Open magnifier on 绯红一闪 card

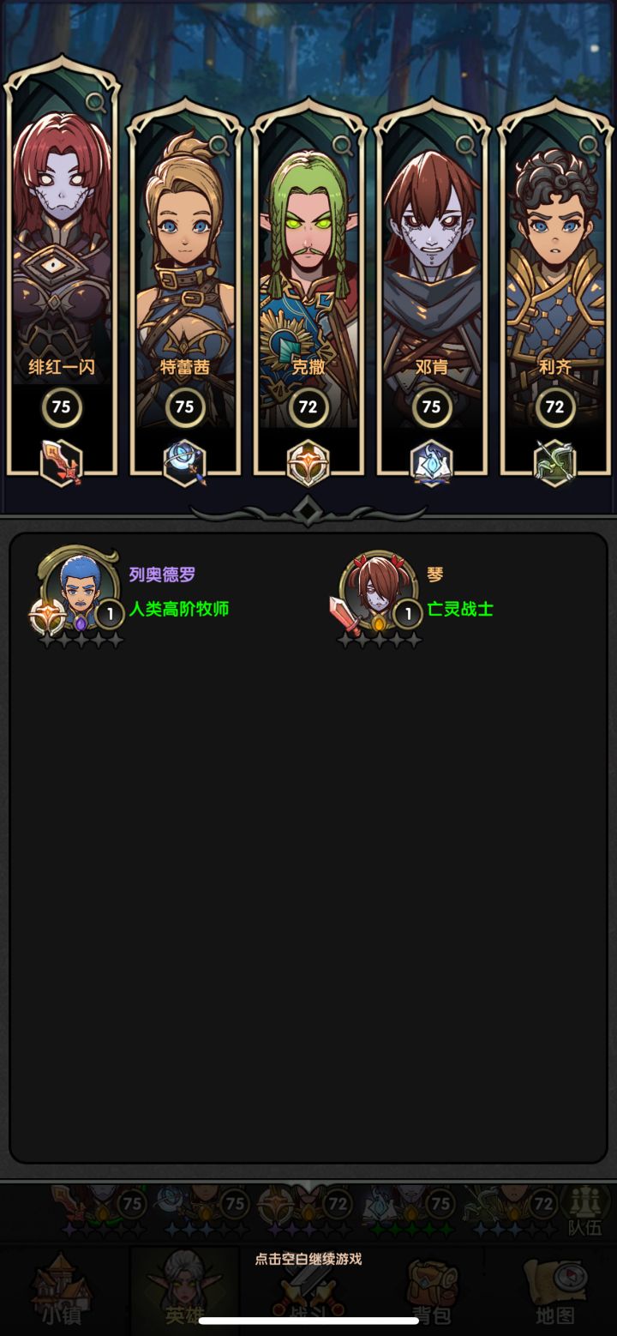click(96, 104)
